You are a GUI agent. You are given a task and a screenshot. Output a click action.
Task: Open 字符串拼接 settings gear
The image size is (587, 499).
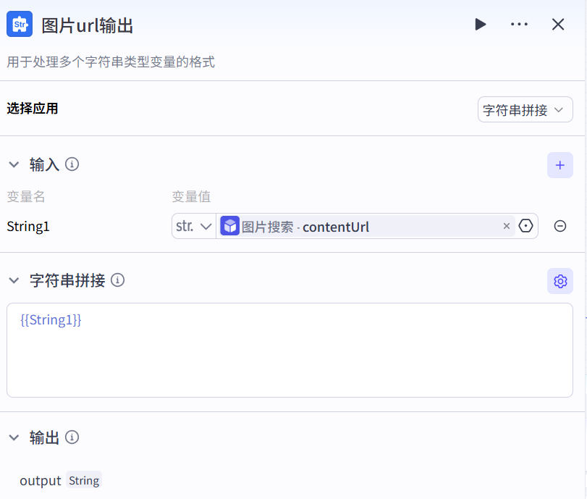(x=559, y=281)
